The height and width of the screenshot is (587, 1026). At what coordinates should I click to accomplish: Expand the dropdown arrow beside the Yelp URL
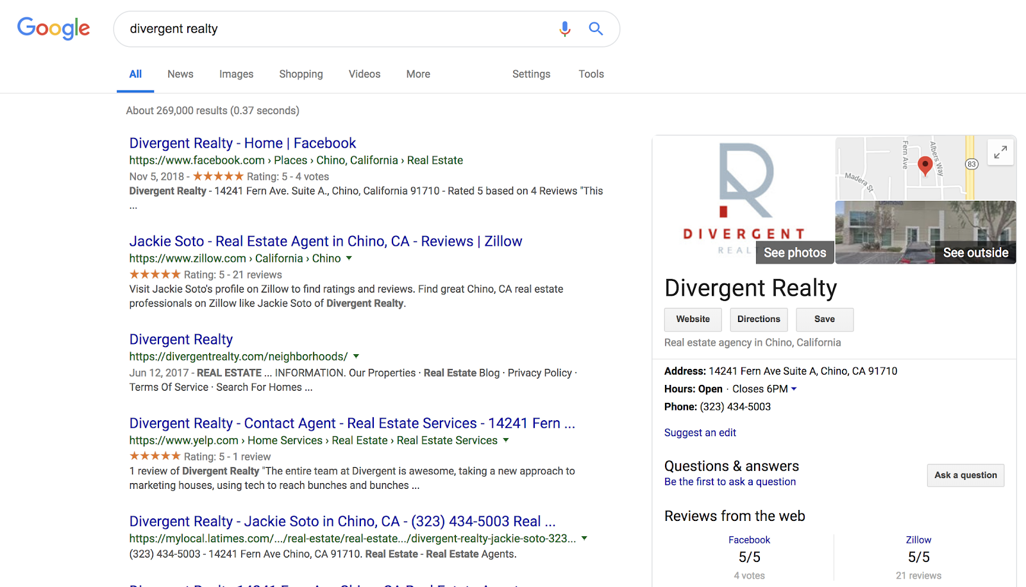pyautogui.click(x=506, y=440)
